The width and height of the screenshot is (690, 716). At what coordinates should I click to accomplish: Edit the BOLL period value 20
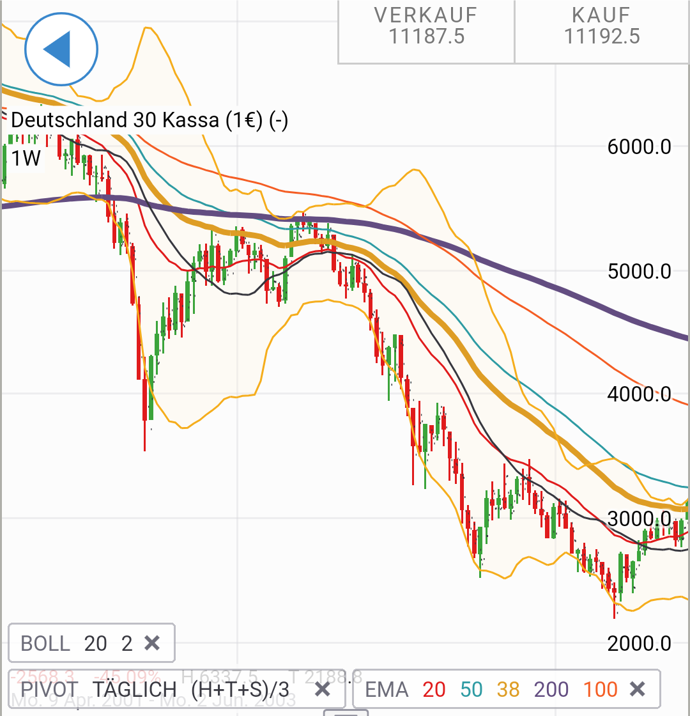pos(95,642)
